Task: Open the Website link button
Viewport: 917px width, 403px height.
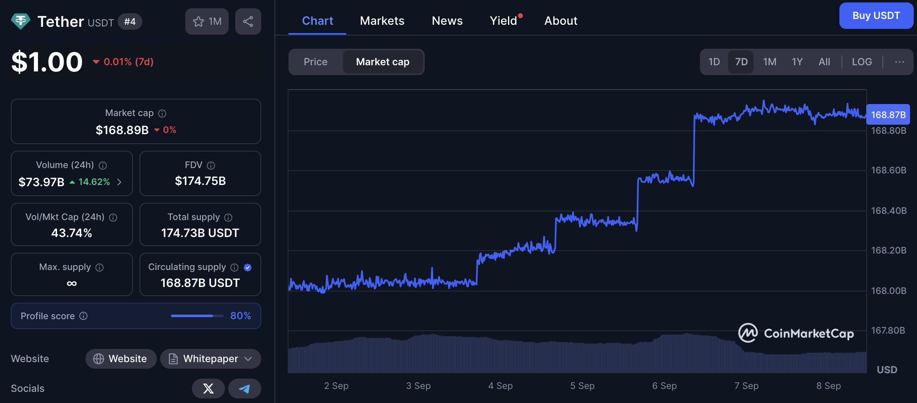Action: [x=121, y=359]
